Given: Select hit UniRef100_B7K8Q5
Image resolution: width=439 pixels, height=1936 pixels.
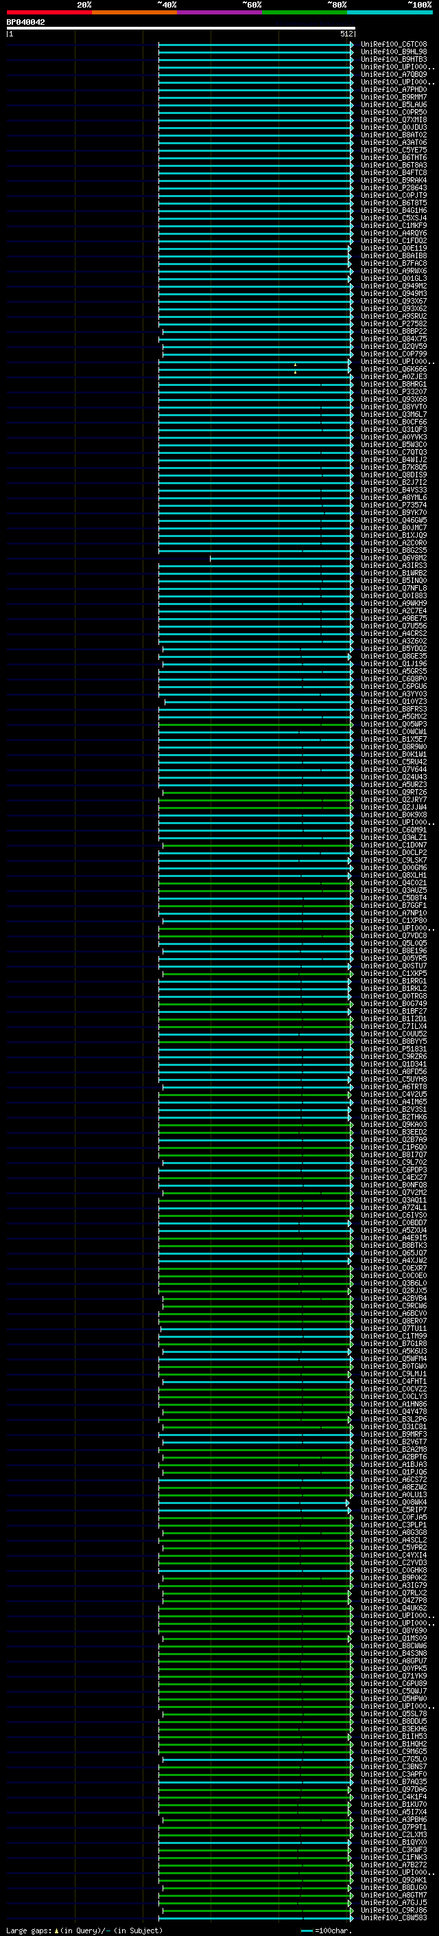Looking at the screenshot, I should [x=393, y=468].
